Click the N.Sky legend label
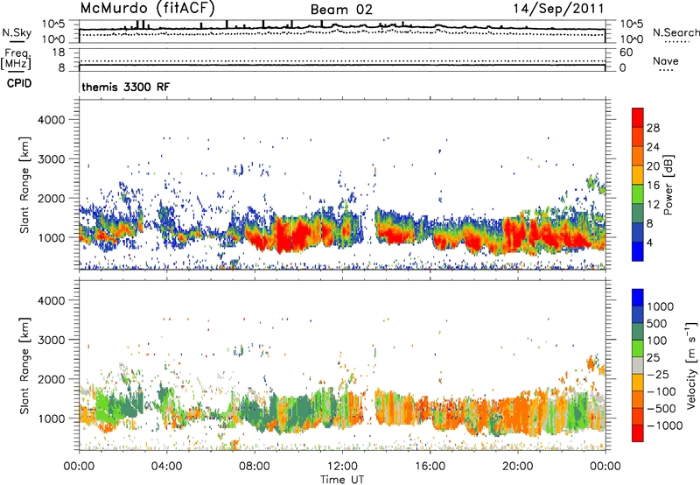Image resolution: width=700 pixels, height=485 pixels. coord(17,32)
